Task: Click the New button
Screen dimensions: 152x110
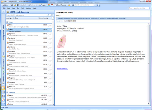Action: (x=5, y=5)
